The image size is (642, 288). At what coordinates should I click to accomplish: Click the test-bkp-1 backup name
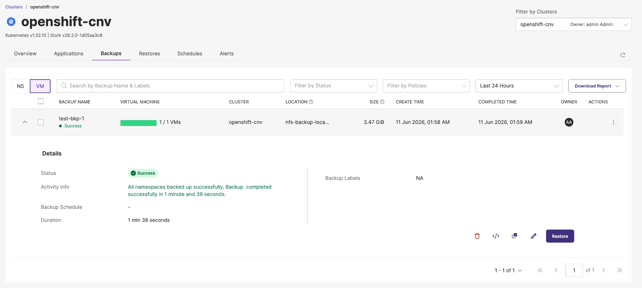pos(71,118)
